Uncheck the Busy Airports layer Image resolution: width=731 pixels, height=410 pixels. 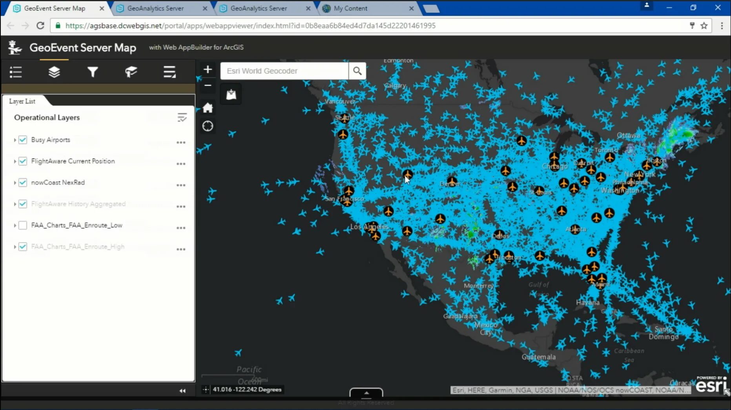(23, 140)
